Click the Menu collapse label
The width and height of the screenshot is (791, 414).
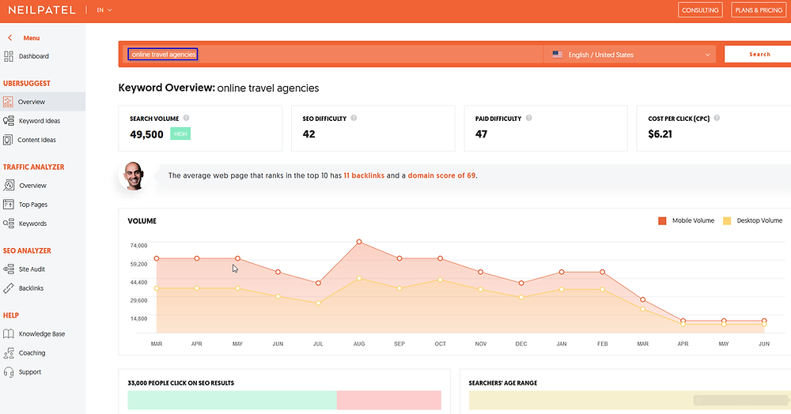32,38
